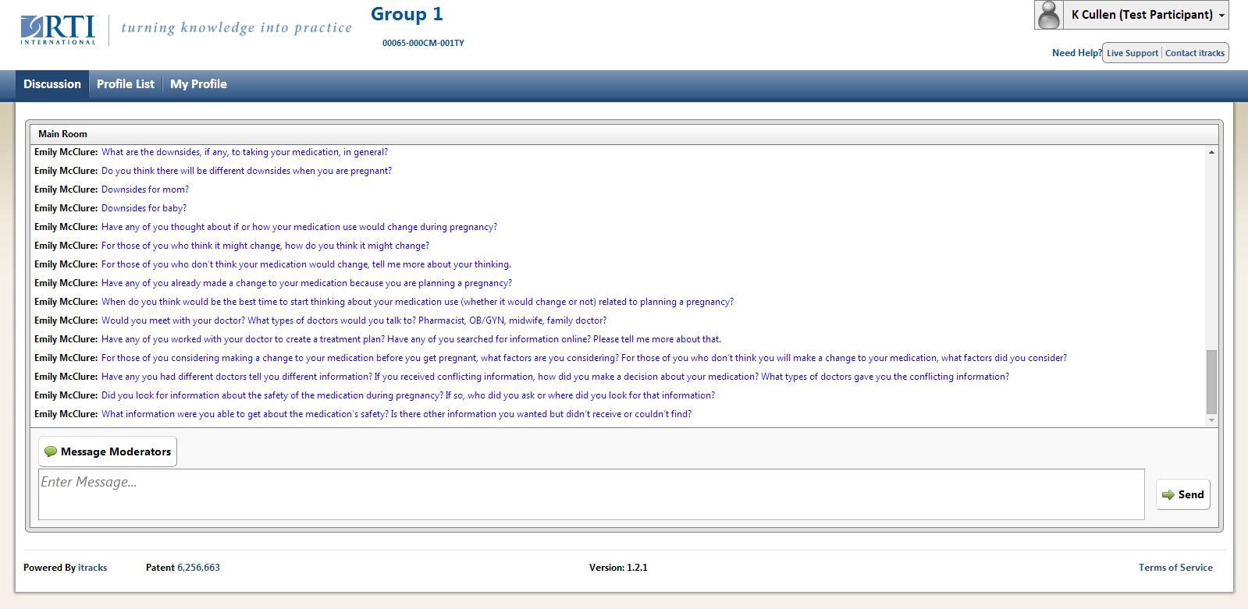The height and width of the screenshot is (609, 1248).
Task: Click message 'Have any of you worked with your doctor'
Action: 411,339
